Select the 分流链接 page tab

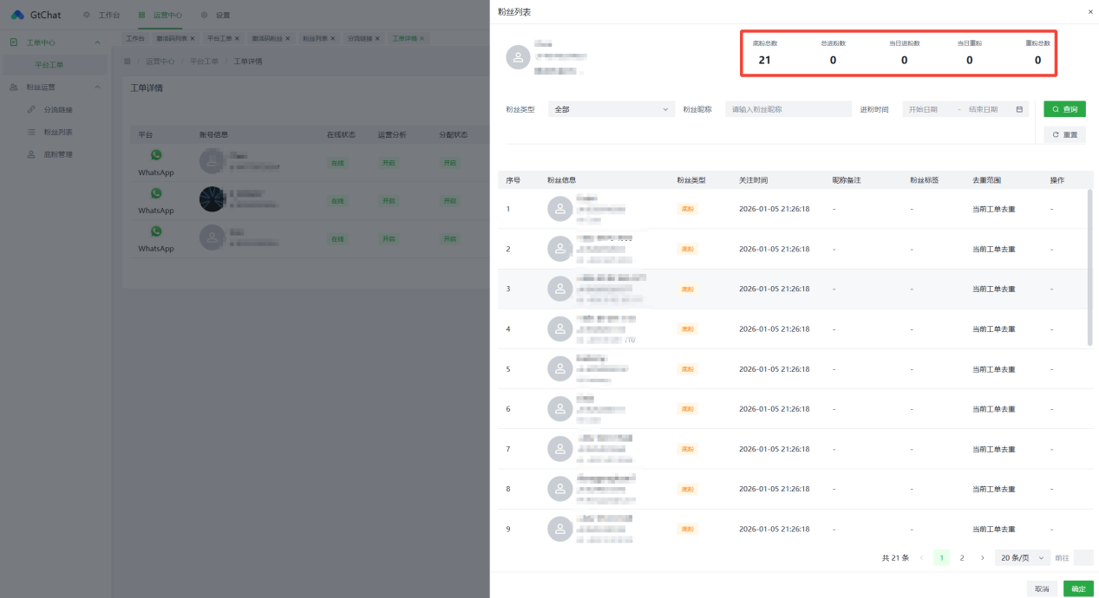point(360,39)
